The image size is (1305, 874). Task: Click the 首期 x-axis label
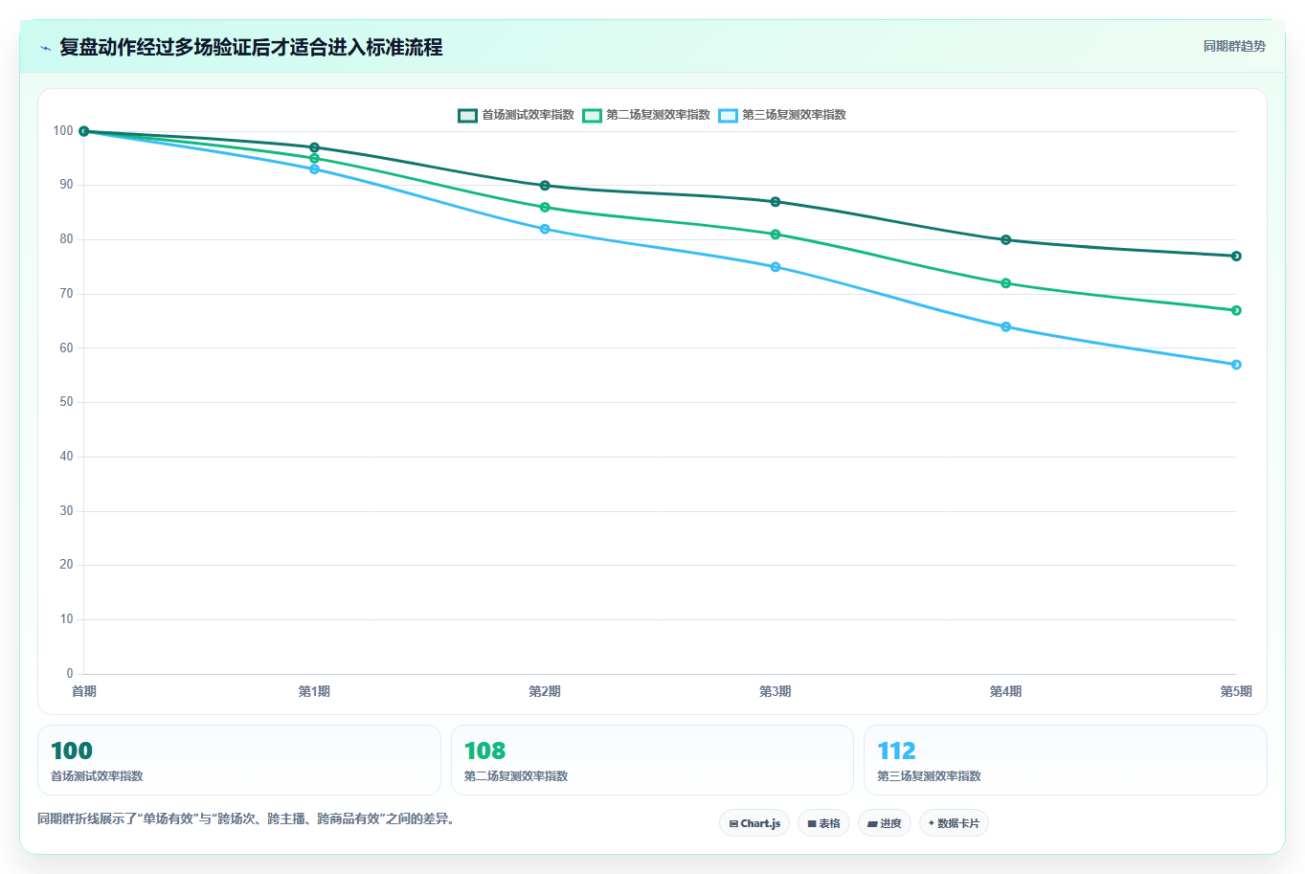pyautogui.click(x=84, y=691)
